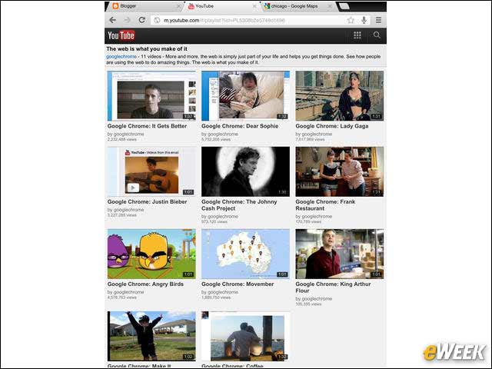Click the YouTube logo

pos(121,35)
